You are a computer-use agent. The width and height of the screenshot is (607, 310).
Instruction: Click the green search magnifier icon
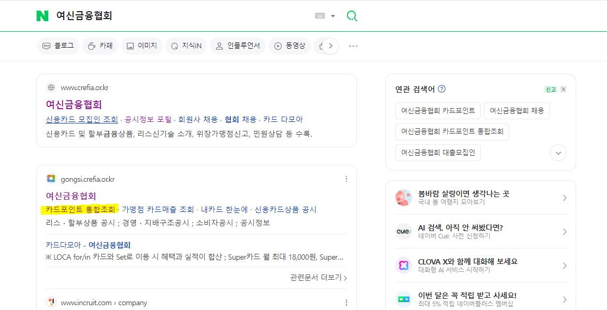351,16
